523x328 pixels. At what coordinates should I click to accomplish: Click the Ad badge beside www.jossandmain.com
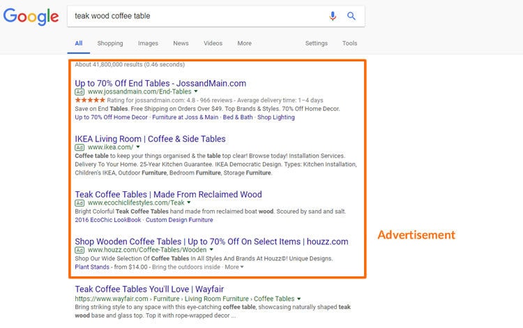(79, 91)
